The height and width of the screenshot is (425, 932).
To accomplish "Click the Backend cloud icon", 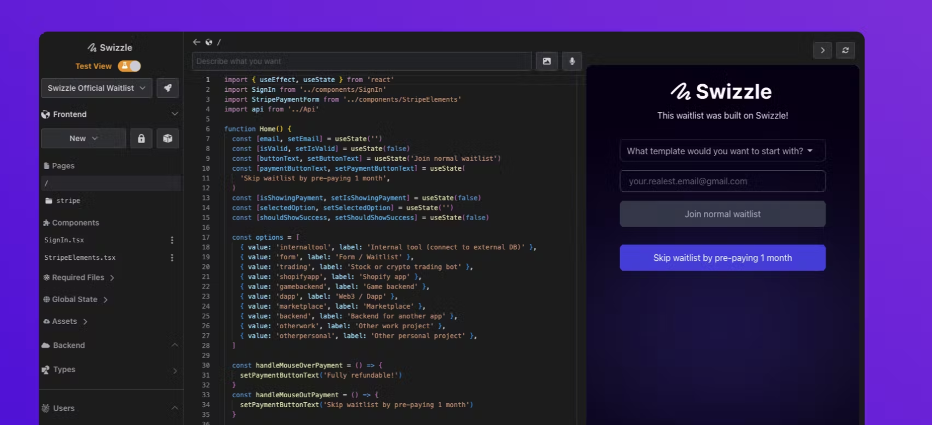I will [x=46, y=345].
